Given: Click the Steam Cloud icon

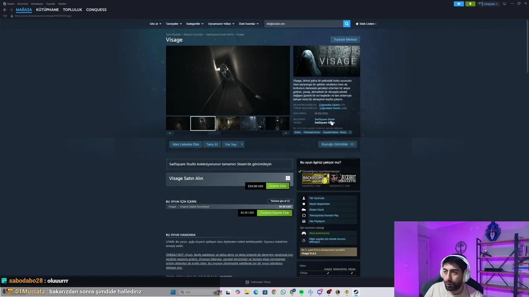Looking at the screenshot, I should pos(304,210).
